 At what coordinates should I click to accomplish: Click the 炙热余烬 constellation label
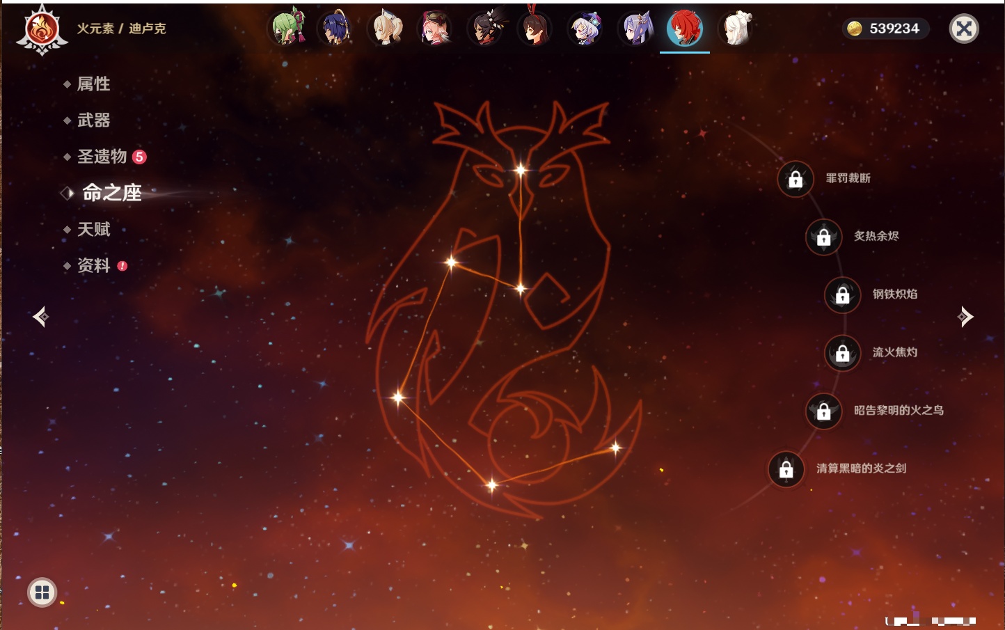click(876, 236)
